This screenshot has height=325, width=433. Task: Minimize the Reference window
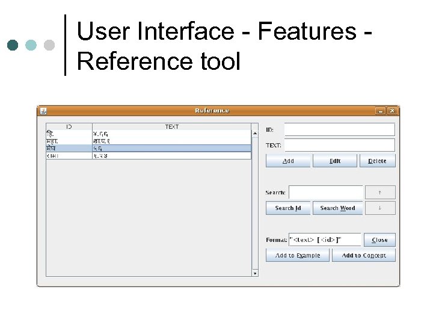[x=380, y=111]
